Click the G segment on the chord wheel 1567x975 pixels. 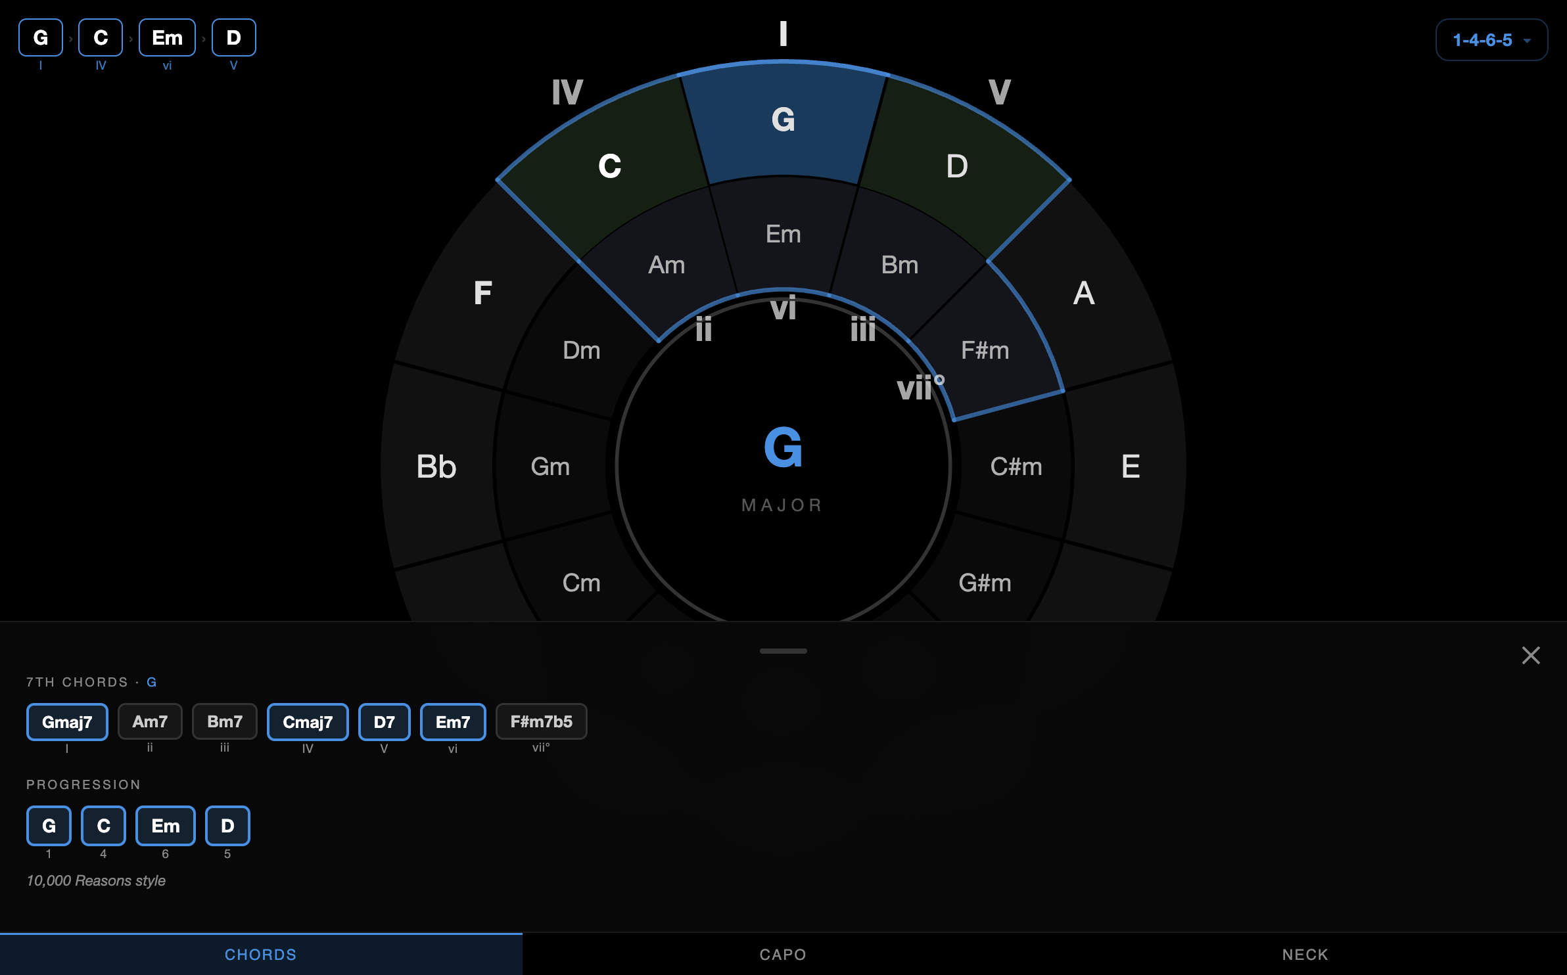tap(783, 120)
